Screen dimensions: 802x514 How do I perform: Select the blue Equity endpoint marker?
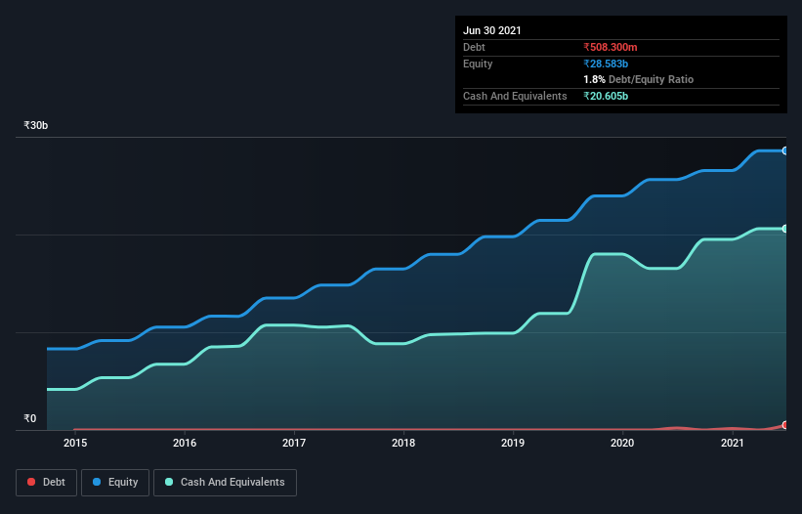click(x=784, y=150)
